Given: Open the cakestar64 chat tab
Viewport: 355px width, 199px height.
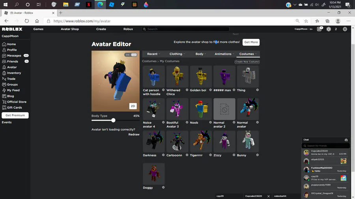Looking at the screenshot, I should pos(286,196).
